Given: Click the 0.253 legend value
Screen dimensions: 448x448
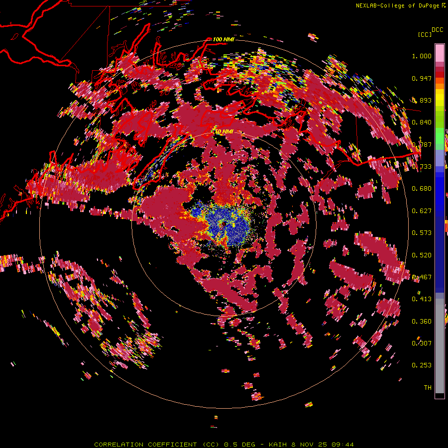Looking at the screenshot, I should tap(422, 365).
